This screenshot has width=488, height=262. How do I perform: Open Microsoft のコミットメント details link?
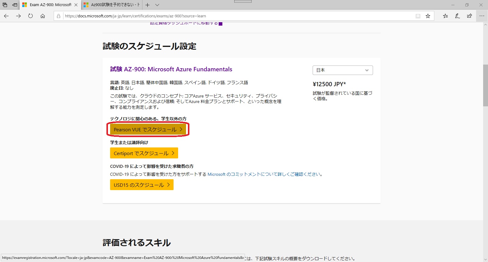(264, 174)
